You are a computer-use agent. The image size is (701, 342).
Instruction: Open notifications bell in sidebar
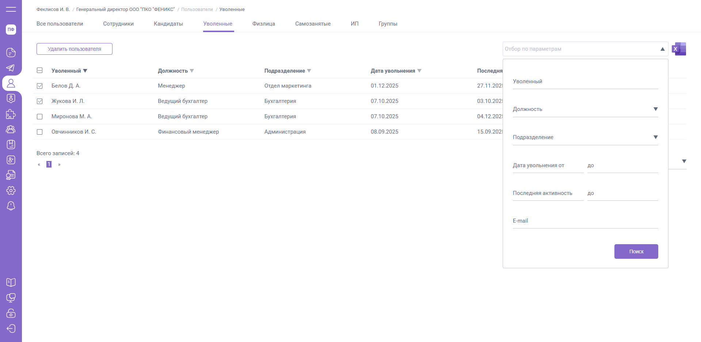tap(11, 206)
